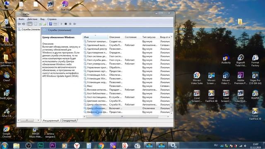Open Help with the blue question-mark icon
265x149 pixels.
click(x=51, y=24)
